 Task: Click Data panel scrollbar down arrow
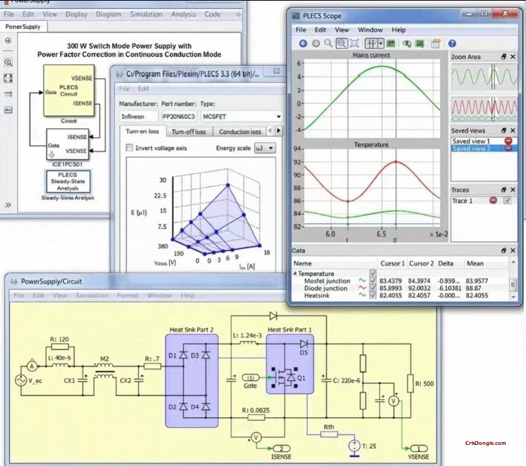coord(513,297)
